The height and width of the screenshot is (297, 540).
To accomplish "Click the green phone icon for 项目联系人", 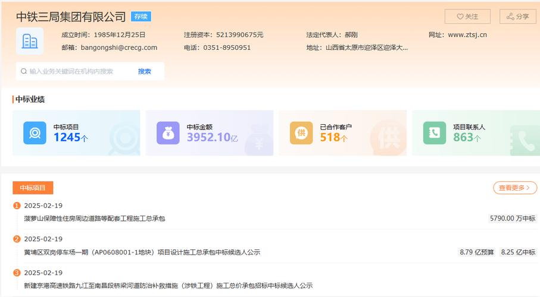I will coord(435,132).
